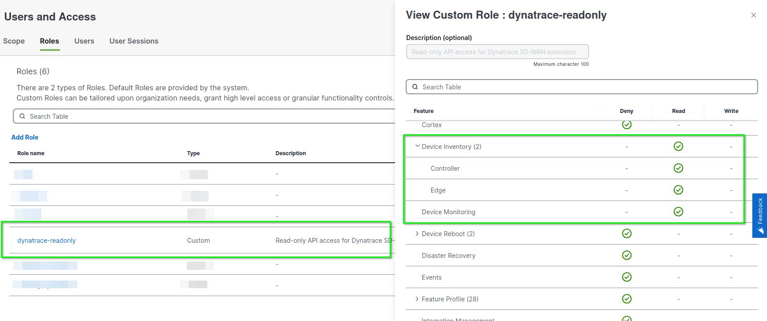The width and height of the screenshot is (767, 321).
Task: Open the Feedback side tab
Action: click(759, 215)
